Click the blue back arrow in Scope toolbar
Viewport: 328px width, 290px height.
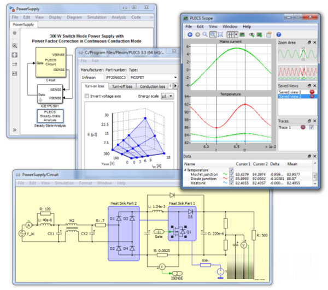tap(189, 34)
